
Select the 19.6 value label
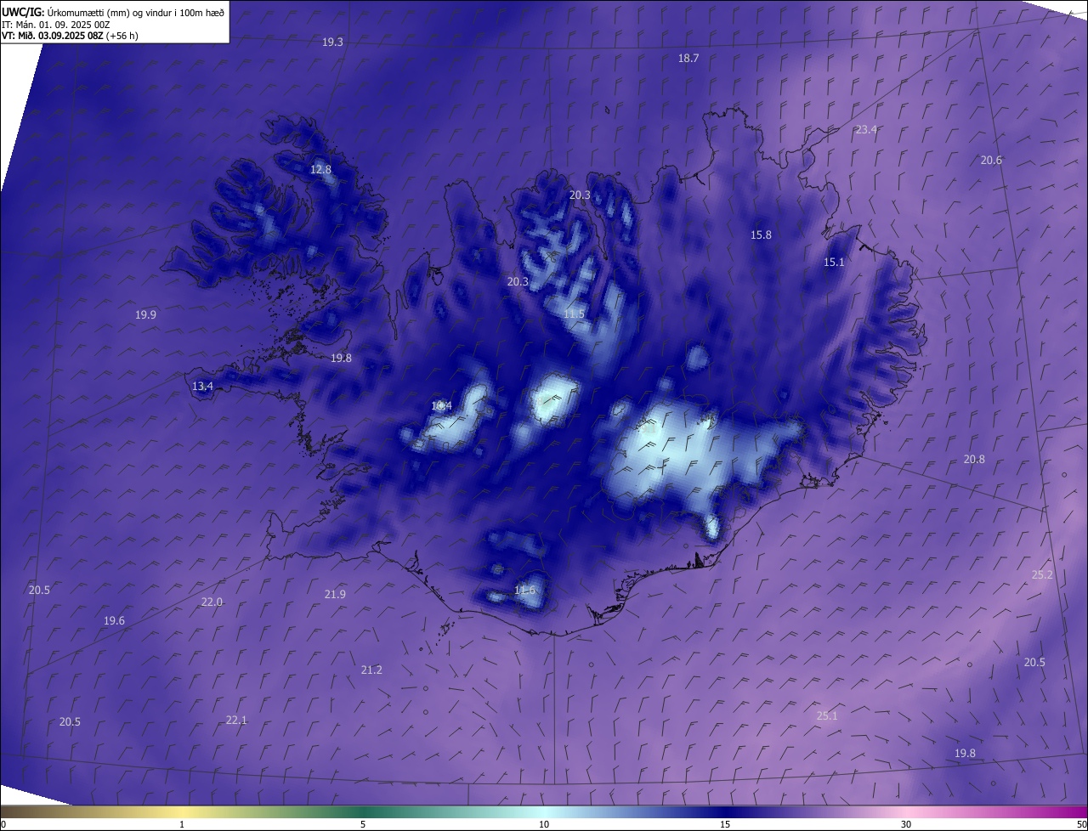[114, 621]
